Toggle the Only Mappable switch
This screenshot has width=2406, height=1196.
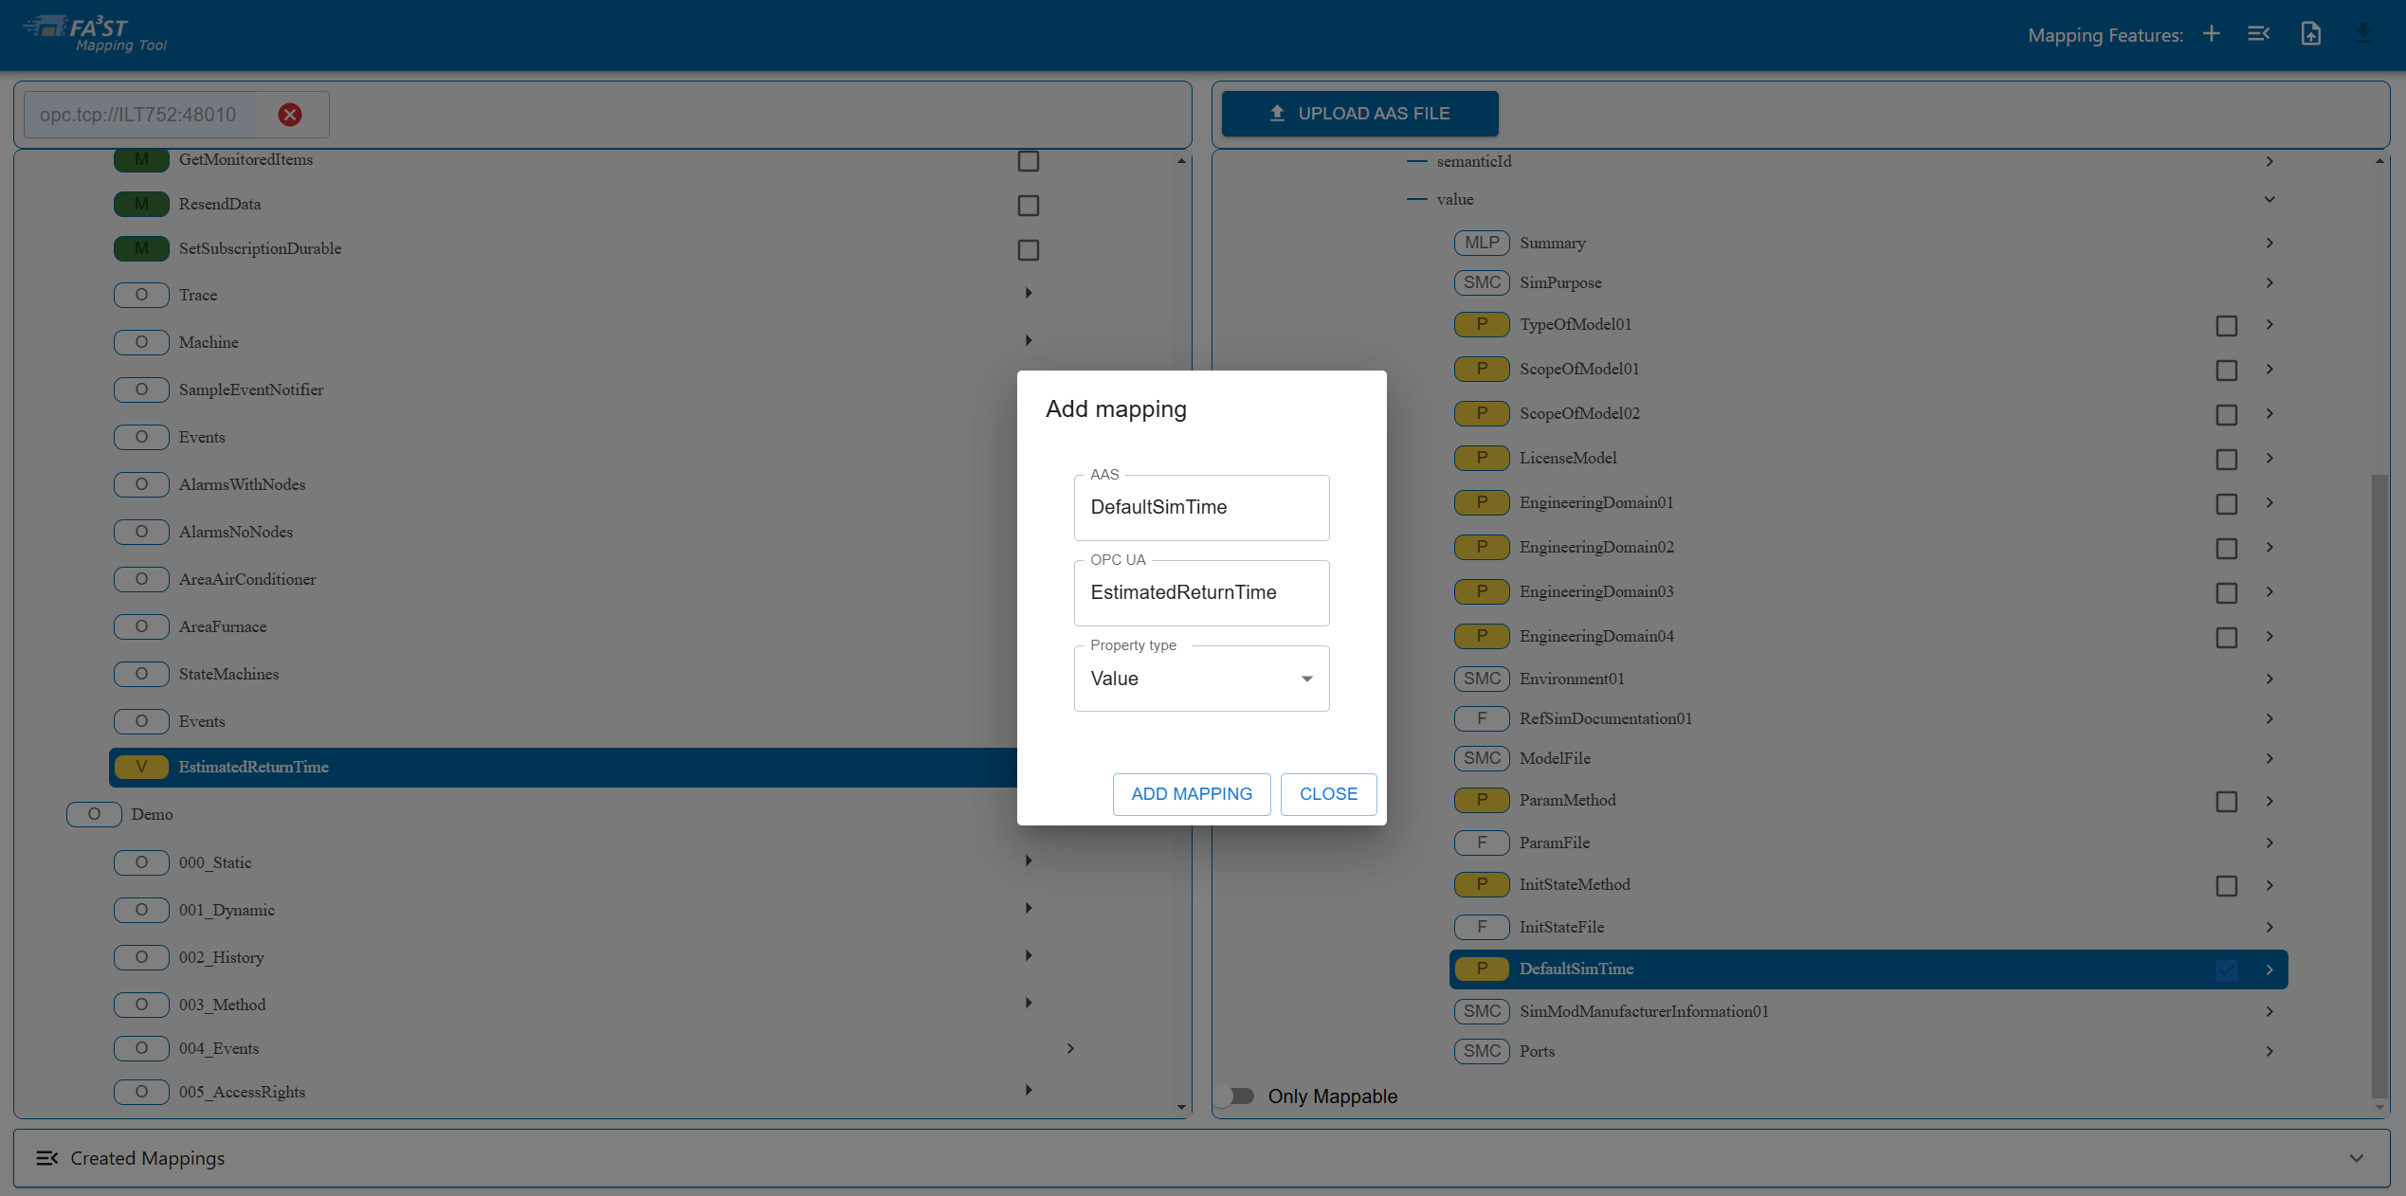[x=1236, y=1096]
